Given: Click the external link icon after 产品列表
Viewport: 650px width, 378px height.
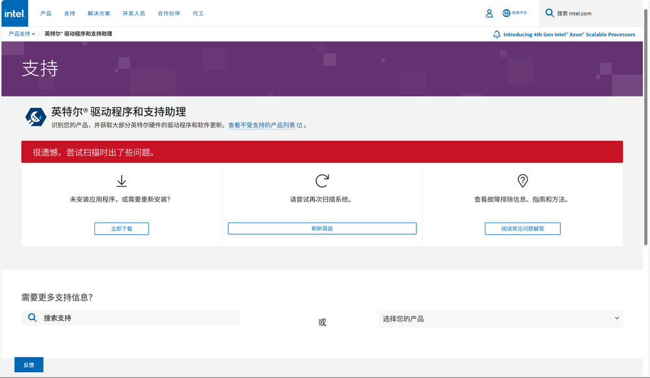Looking at the screenshot, I should click(299, 125).
